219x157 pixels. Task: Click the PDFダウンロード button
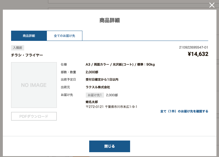34,116
